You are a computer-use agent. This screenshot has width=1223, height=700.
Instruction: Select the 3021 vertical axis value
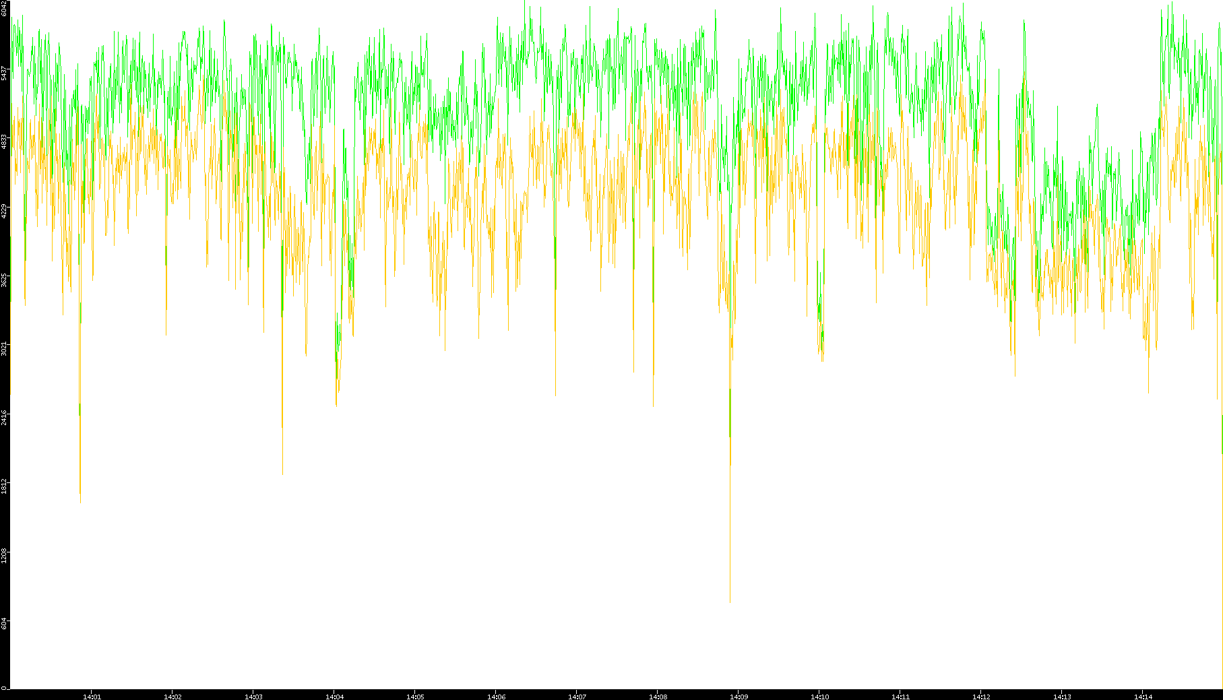[5, 348]
